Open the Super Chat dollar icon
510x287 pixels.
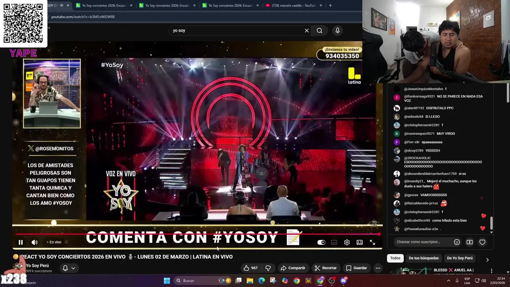click(470, 242)
